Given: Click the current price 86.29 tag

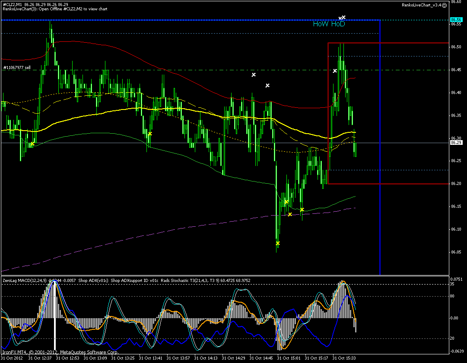Looking at the screenshot, I should click(456, 143).
